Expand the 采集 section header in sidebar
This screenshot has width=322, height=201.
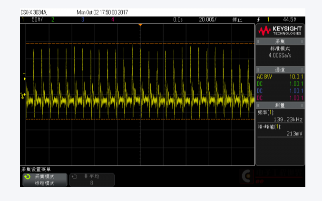click(x=280, y=42)
